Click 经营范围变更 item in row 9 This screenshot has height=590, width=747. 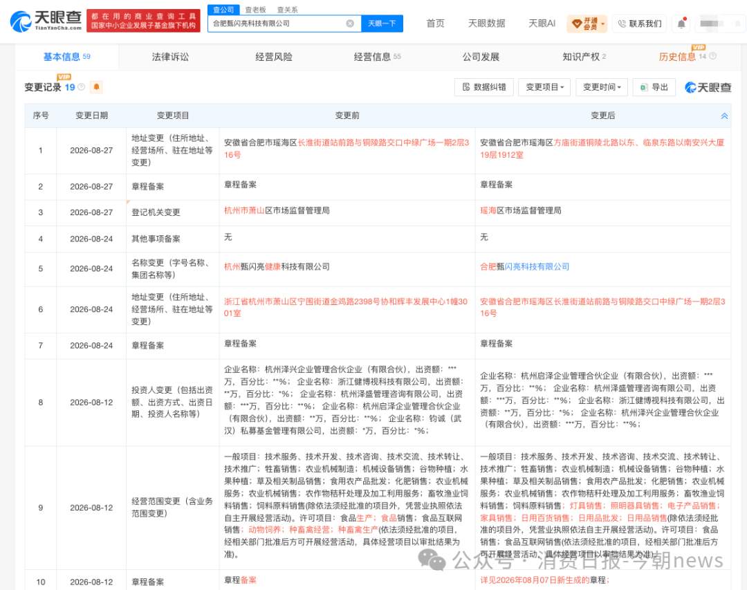coord(172,508)
